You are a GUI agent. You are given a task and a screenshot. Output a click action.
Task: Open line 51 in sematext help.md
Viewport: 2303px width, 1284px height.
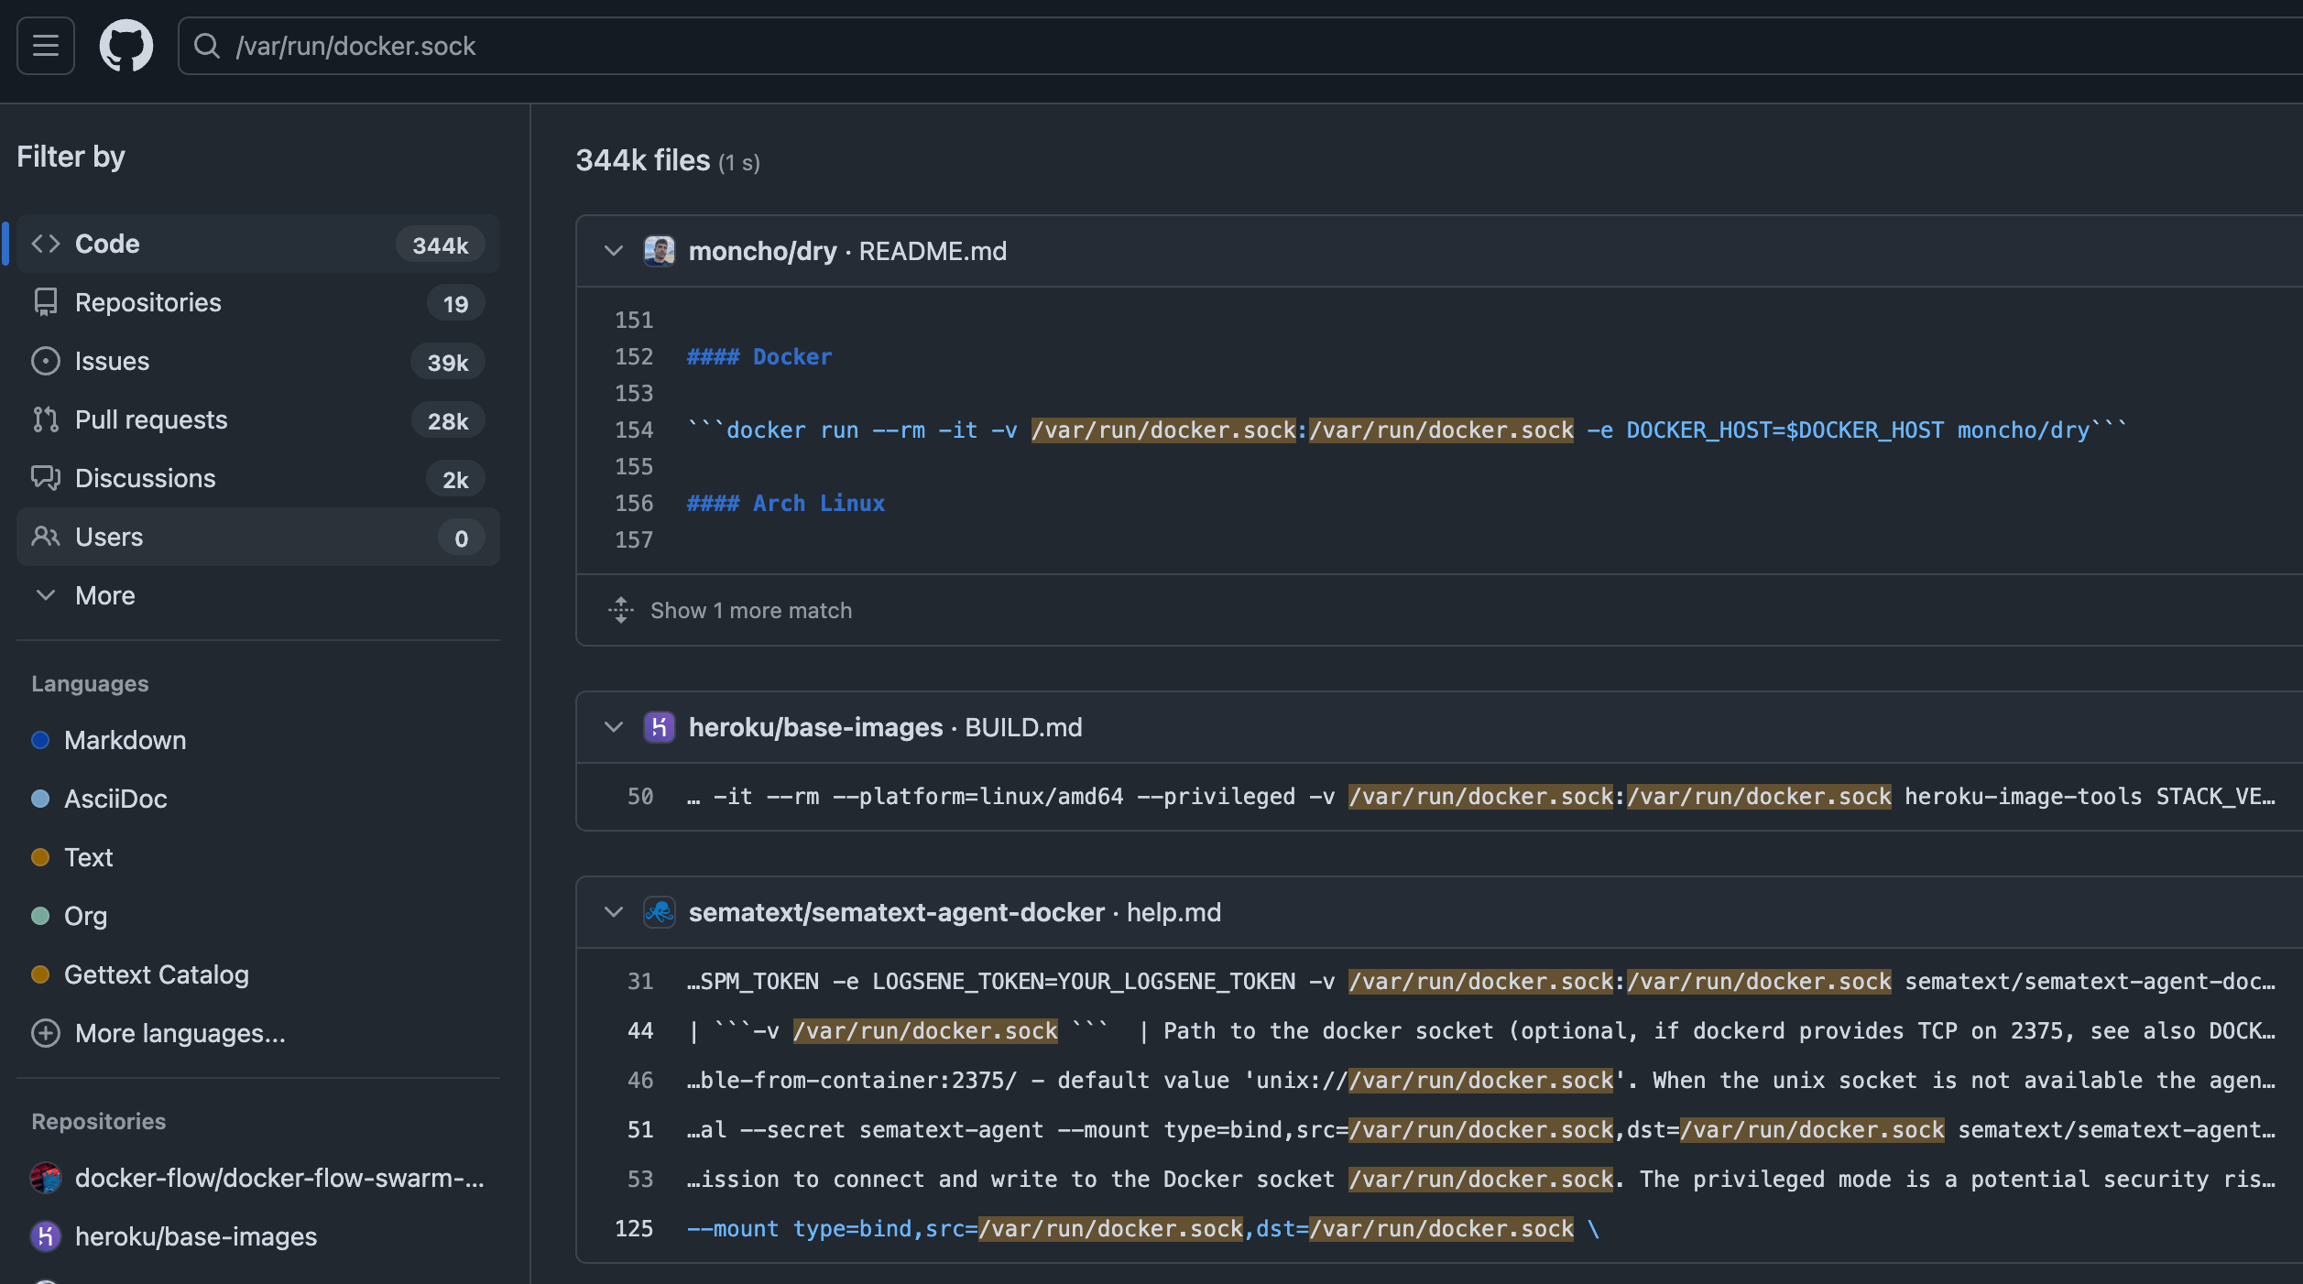[640, 1129]
